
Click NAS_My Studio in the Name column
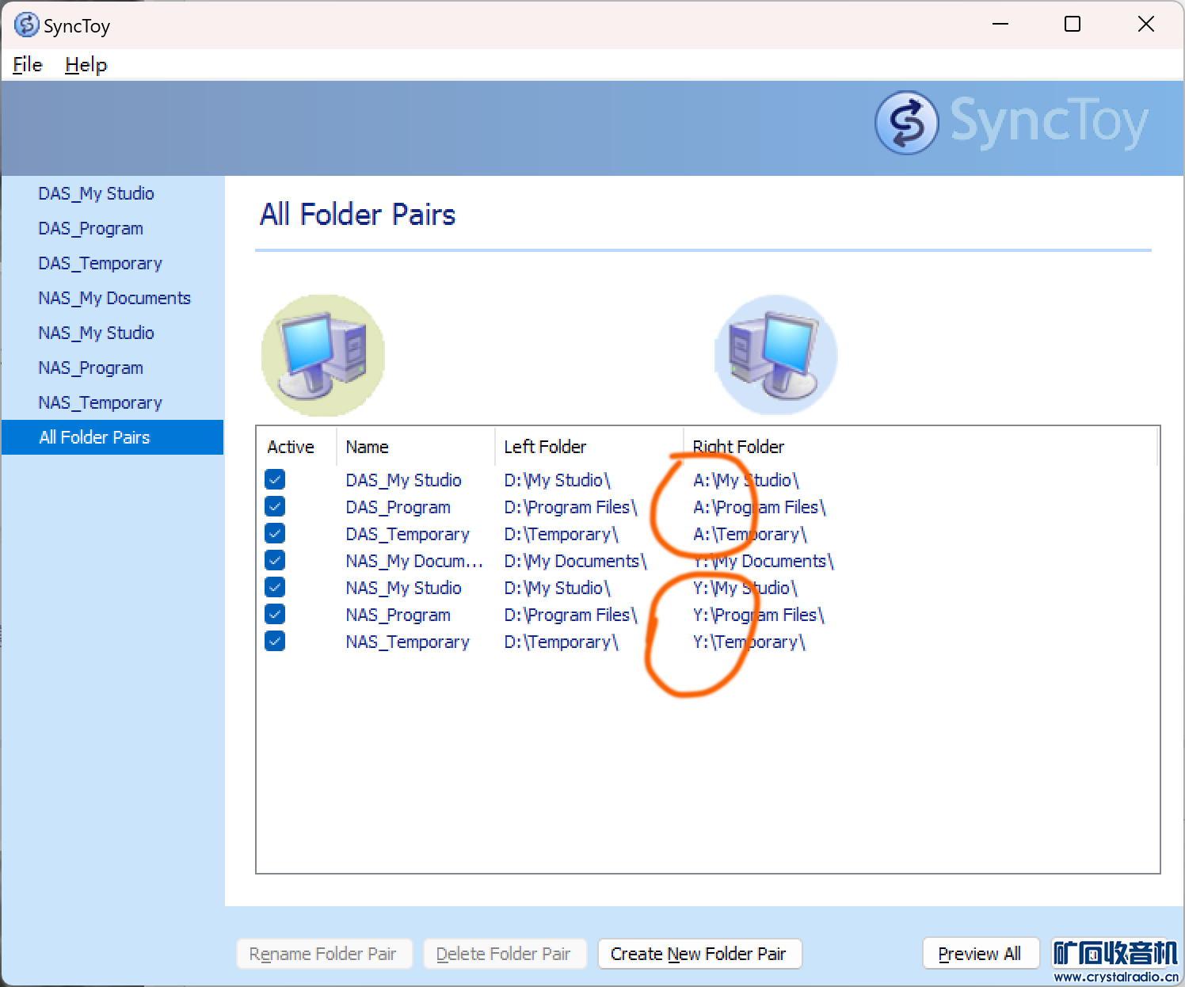point(403,588)
